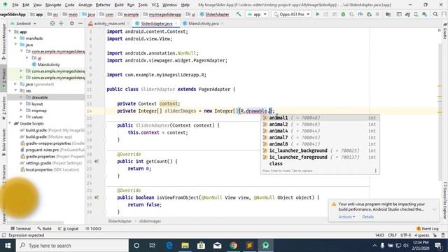Click the isViewFromObject override gutter icon
448x252 pixels.
point(97,197)
